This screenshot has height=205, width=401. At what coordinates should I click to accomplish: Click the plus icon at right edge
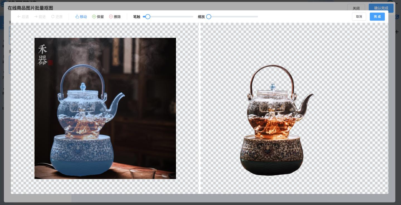click(x=397, y=32)
